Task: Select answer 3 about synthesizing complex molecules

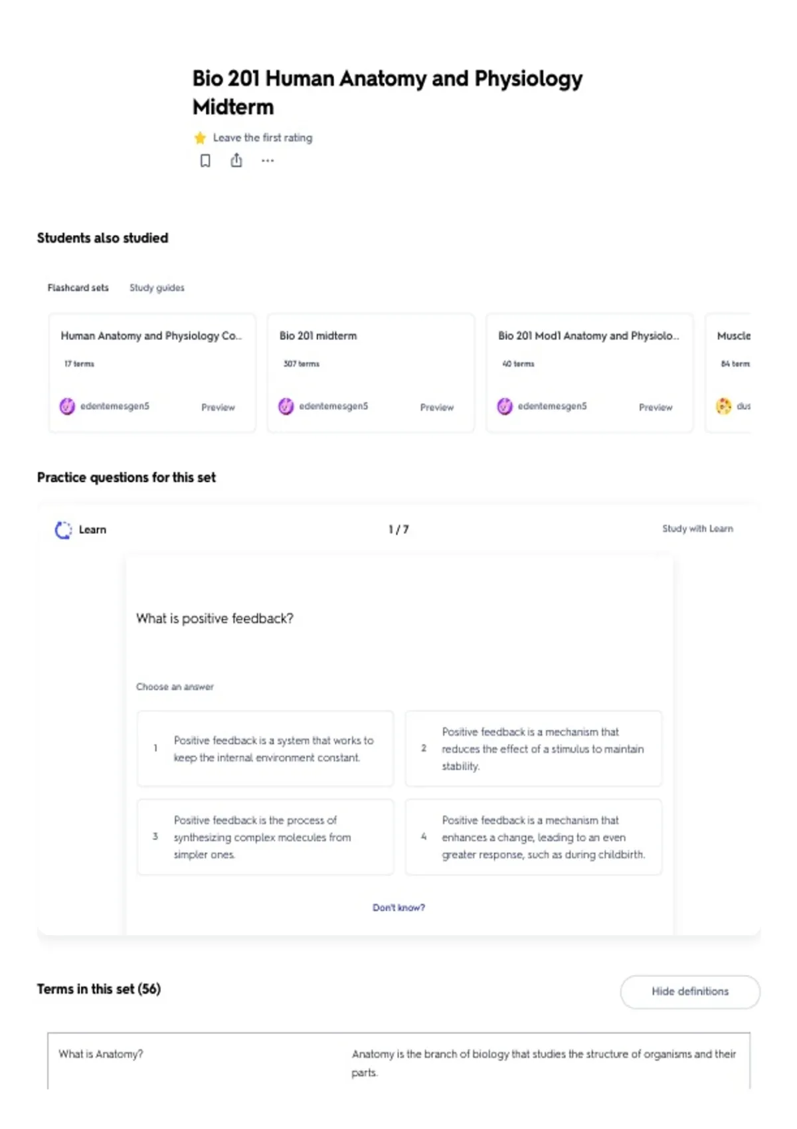Action: click(x=265, y=837)
